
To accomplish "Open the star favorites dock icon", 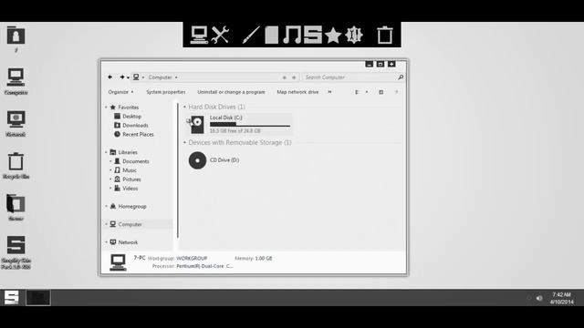I will [333, 36].
